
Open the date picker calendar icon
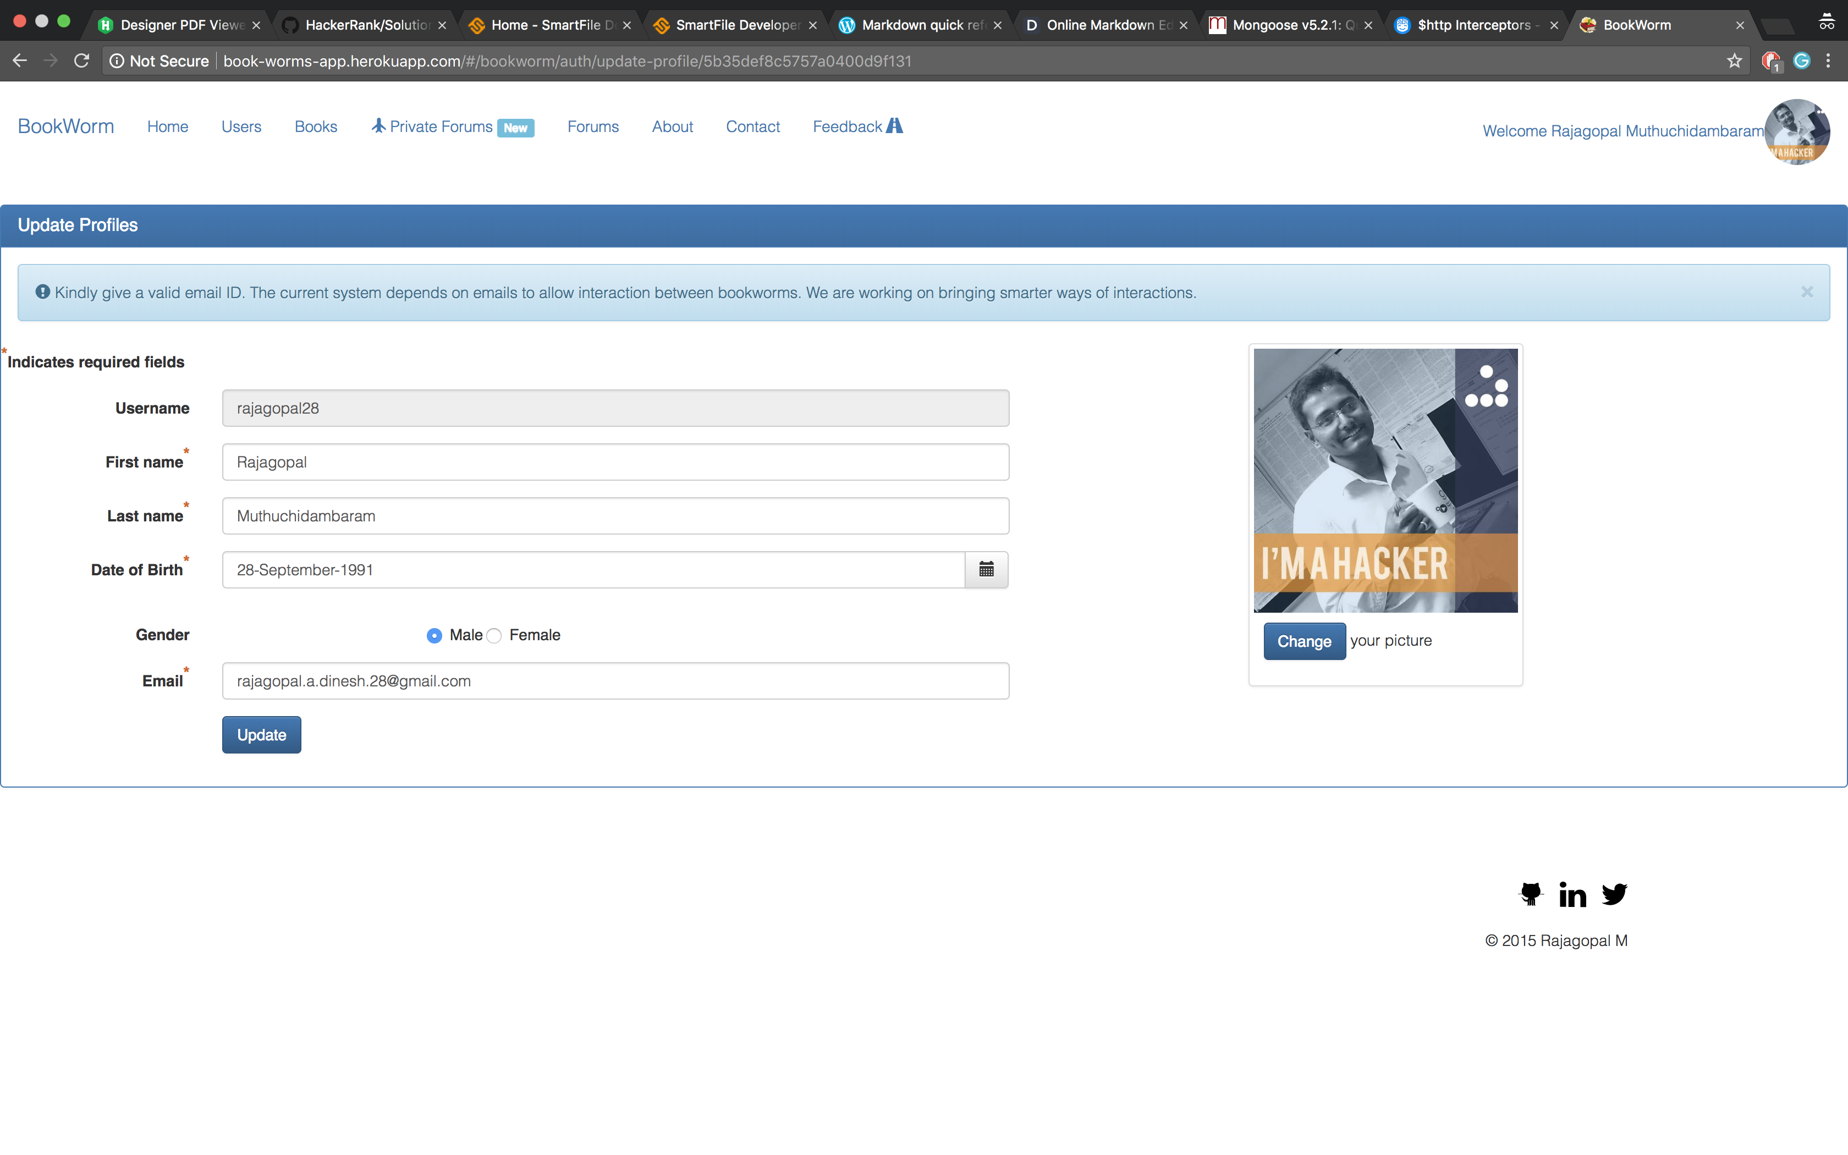(x=986, y=570)
